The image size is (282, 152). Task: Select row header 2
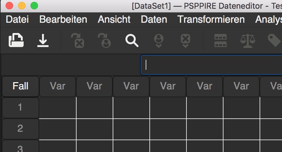click(21, 129)
